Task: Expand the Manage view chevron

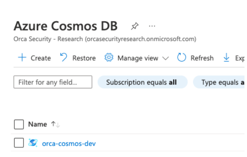Action: tap(165, 58)
